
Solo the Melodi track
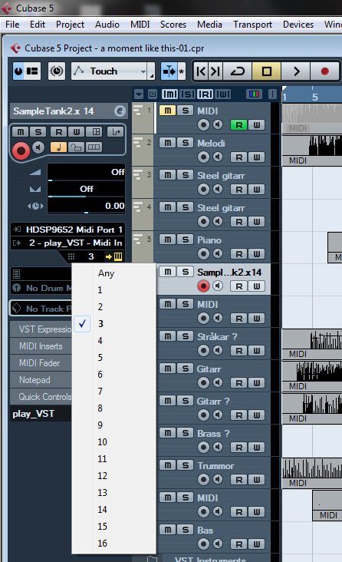[185, 143]
